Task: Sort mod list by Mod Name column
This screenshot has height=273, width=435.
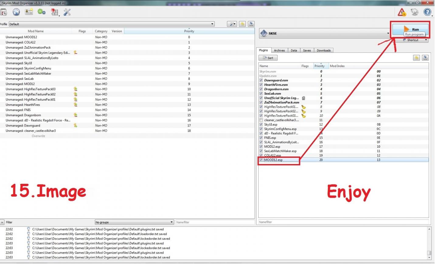Action: 36,31
